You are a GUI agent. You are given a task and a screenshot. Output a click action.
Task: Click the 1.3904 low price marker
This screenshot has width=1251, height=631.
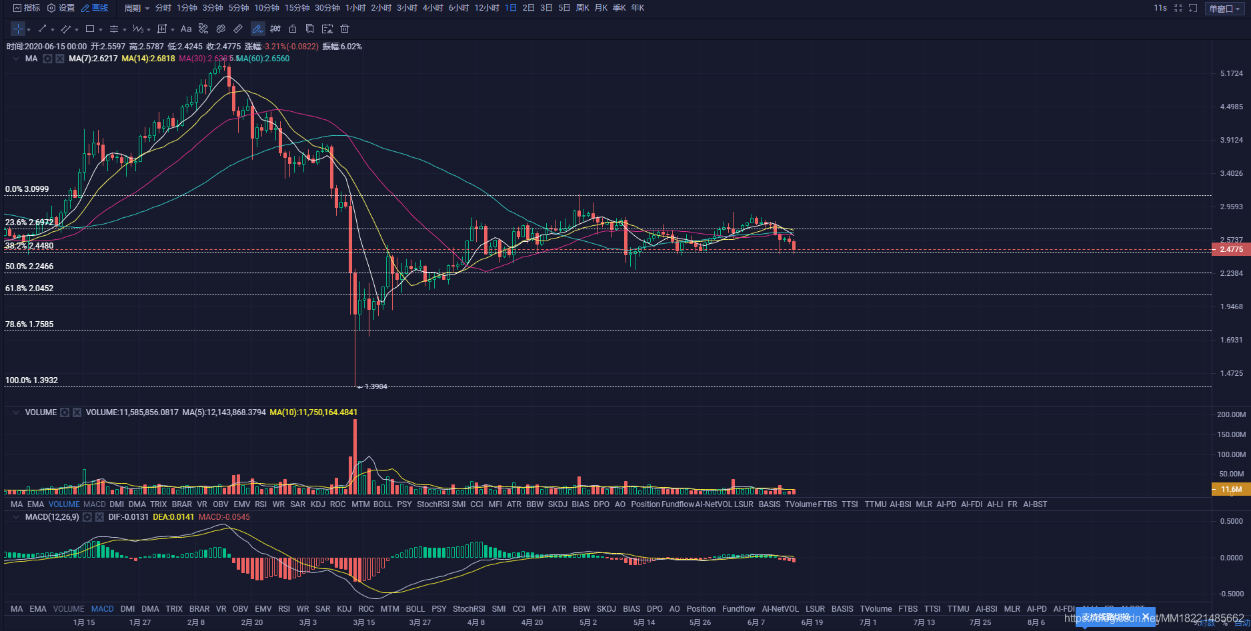click(x=373, y=386)
